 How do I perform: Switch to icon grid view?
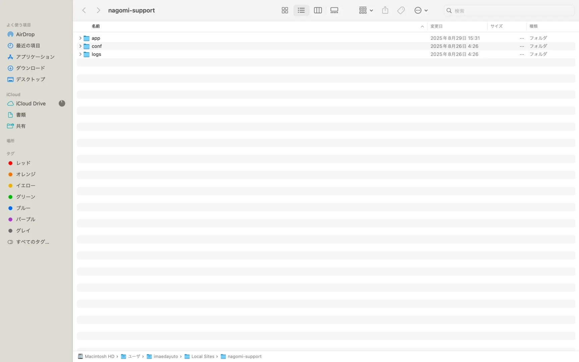tap(285, 10)
